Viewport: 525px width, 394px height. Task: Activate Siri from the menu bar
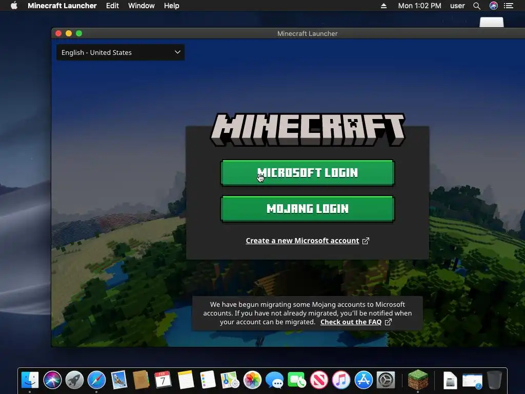point(494,6)
